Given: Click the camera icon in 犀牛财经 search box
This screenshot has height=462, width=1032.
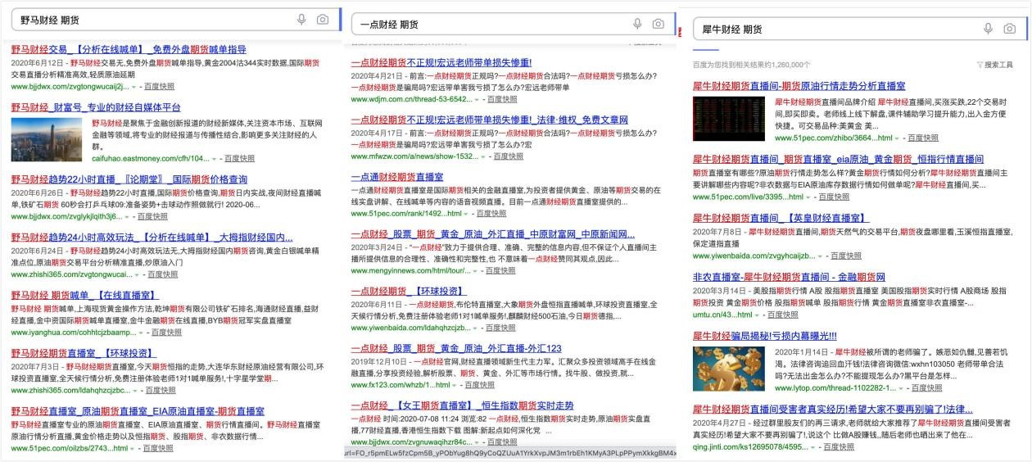Looking at the screenshot, I should [1009, 29].
